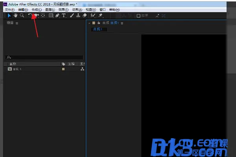This screenshot has width=236, height=157.
Task: Open the 文件(F) menu
Action: (9, 10)
